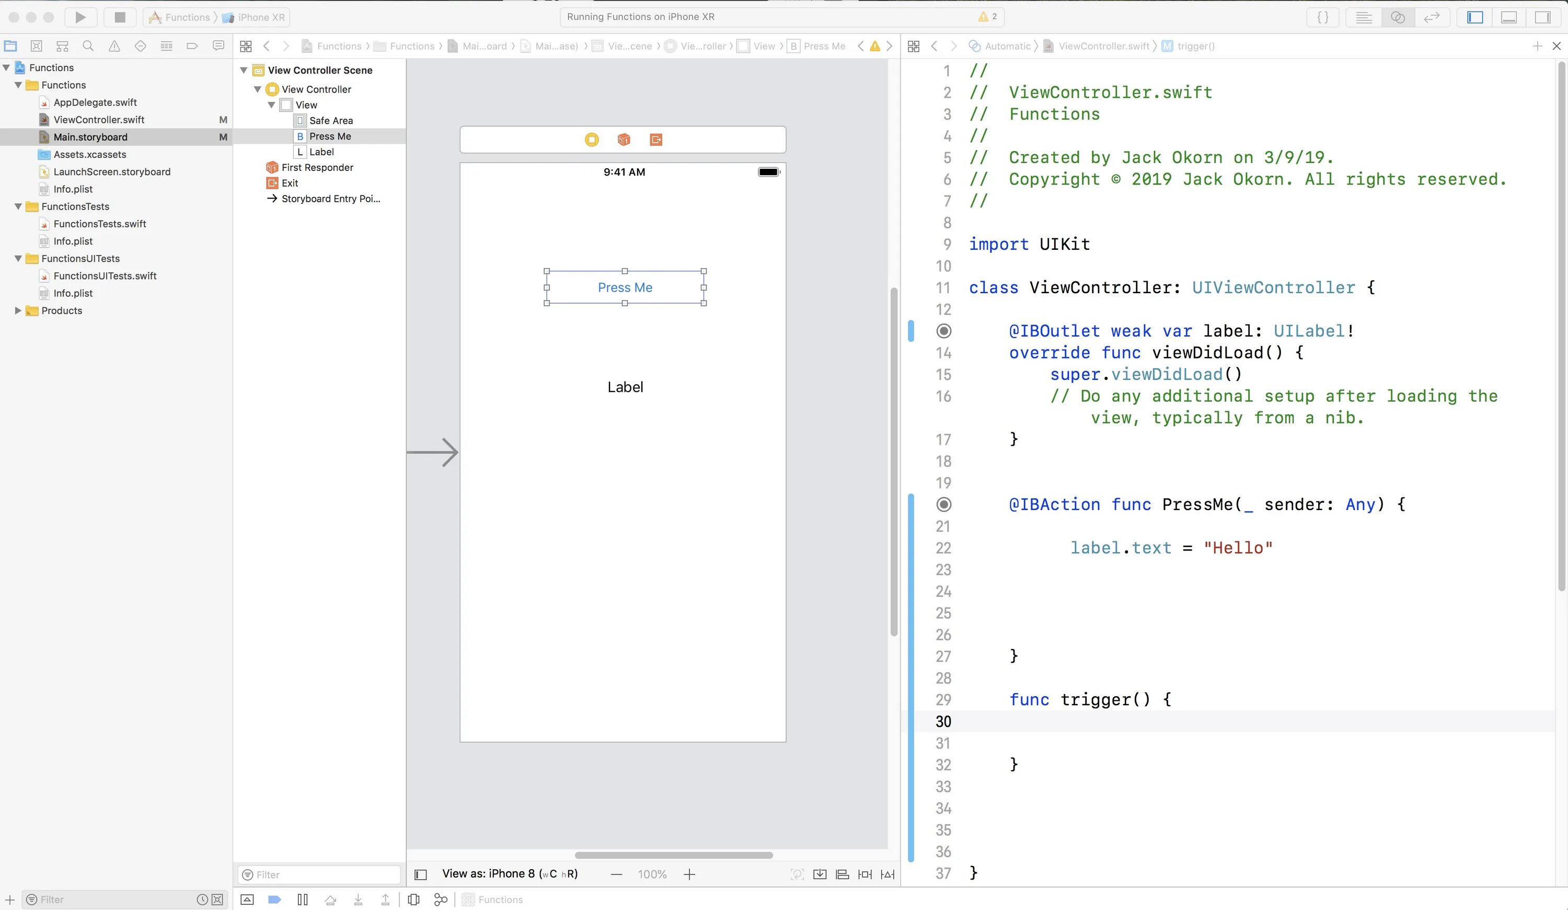Open the Find navigator magnifier icon
Image resolution: width=1568 pixels, height=910 pixels.
point(88,46)
